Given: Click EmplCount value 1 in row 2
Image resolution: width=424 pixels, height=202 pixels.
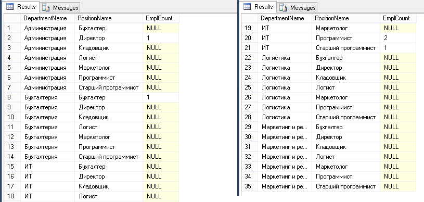Looking at the screenshot, I should coord(161,38).
